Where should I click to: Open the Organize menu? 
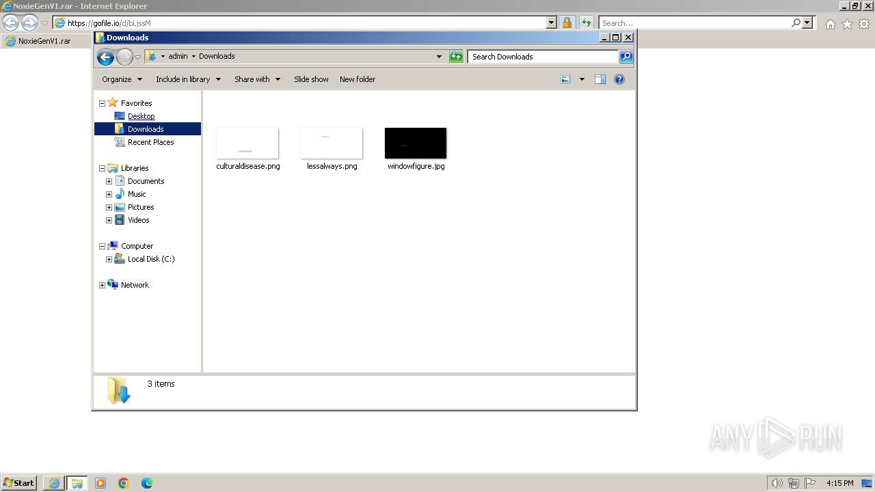(x=122, y=79)
